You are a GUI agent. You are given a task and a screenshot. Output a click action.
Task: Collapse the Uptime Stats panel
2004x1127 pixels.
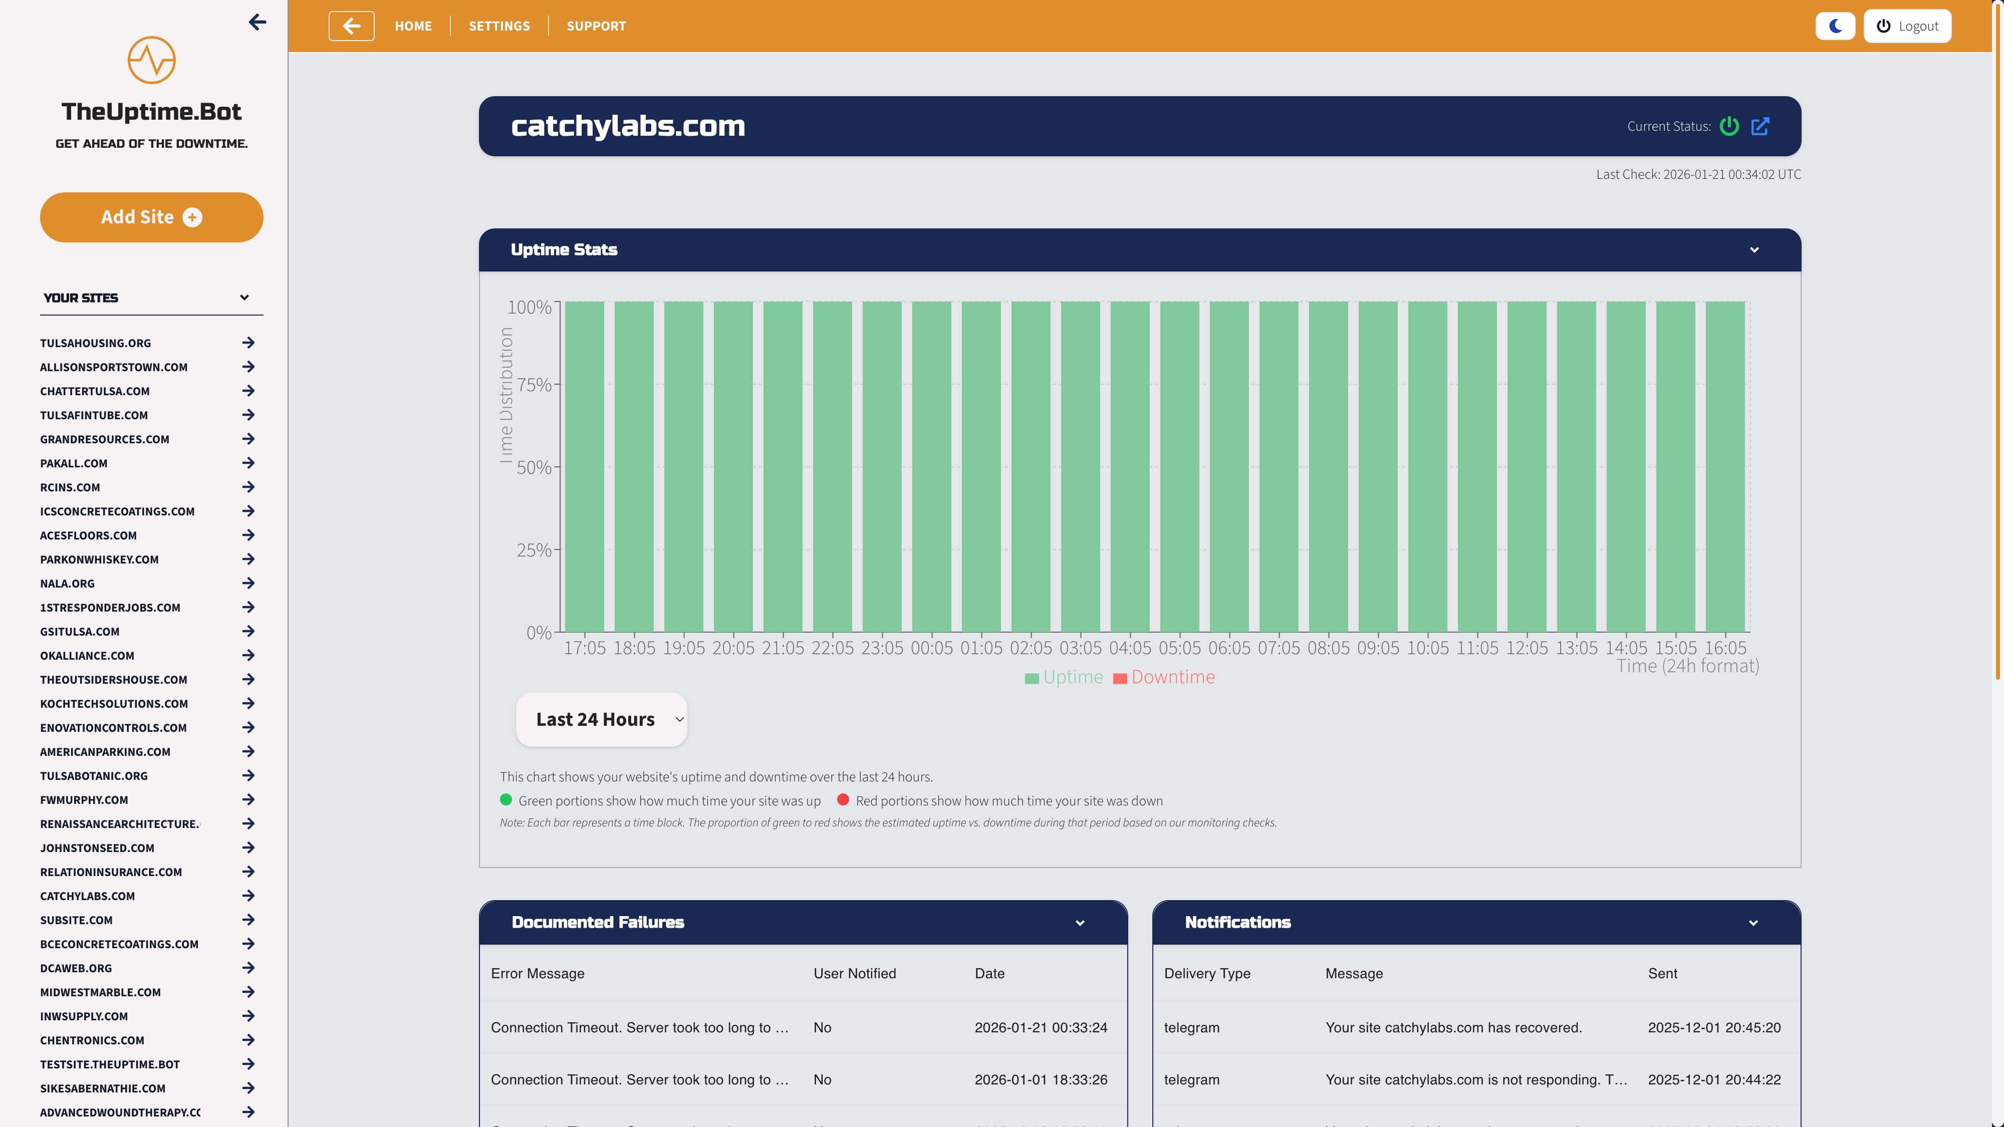[x=1755, y=249]
